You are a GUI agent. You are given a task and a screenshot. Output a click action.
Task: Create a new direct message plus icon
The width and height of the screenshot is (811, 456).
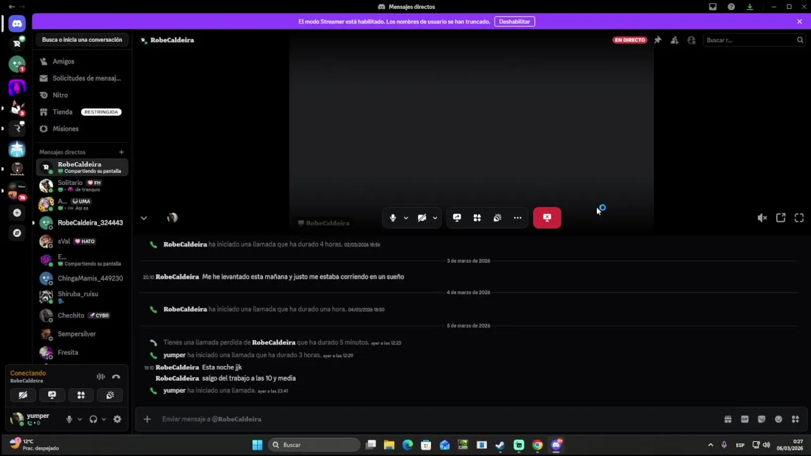122,152
